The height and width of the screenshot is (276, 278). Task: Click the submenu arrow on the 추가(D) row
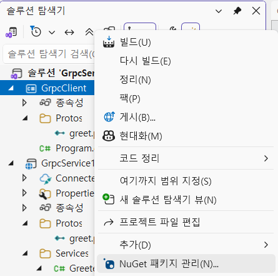pyautogui.click(x=266, y=245)
